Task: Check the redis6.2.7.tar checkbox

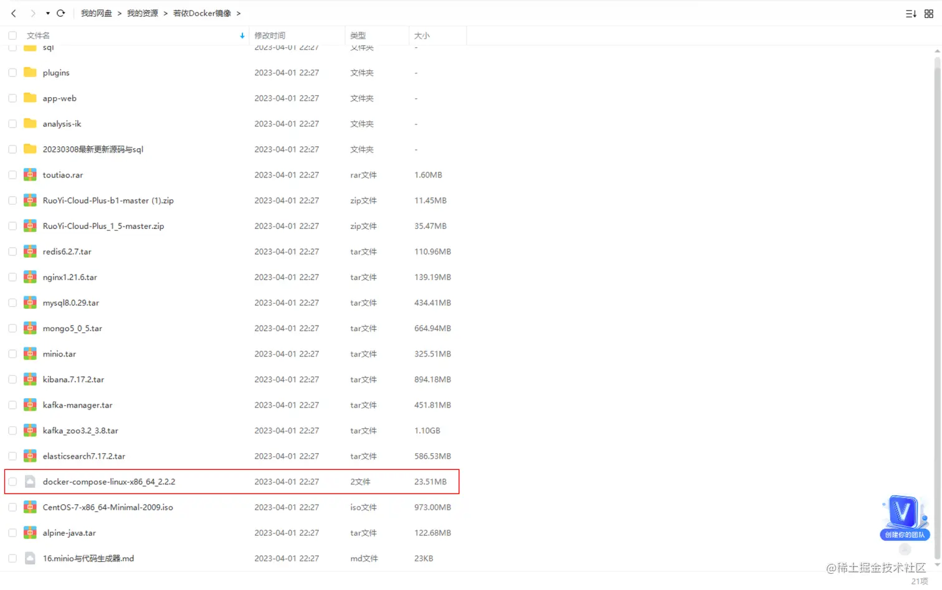Action: click(x=12, y=251)
